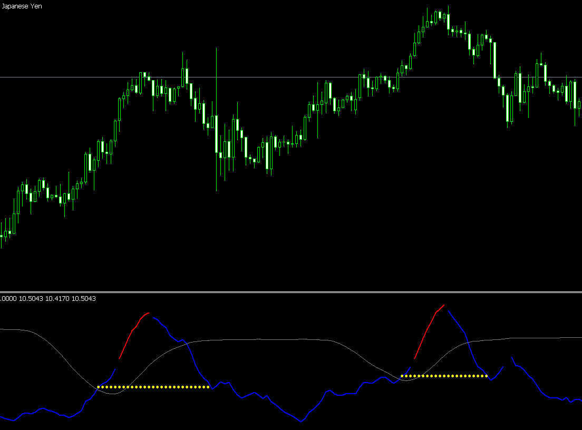Click the right red indicator segment
The height and width of the screenshot is (430, 582).
click(429, 331)
